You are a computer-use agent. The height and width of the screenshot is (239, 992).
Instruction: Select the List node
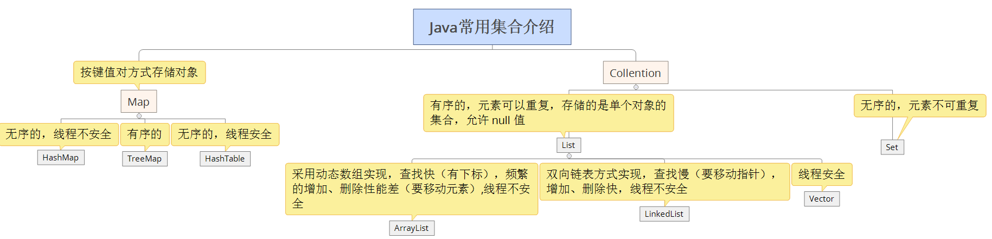pos(568,145)
